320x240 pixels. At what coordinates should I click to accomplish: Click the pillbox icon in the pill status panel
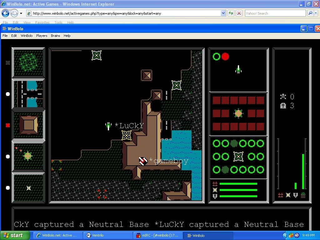(238, 156)
